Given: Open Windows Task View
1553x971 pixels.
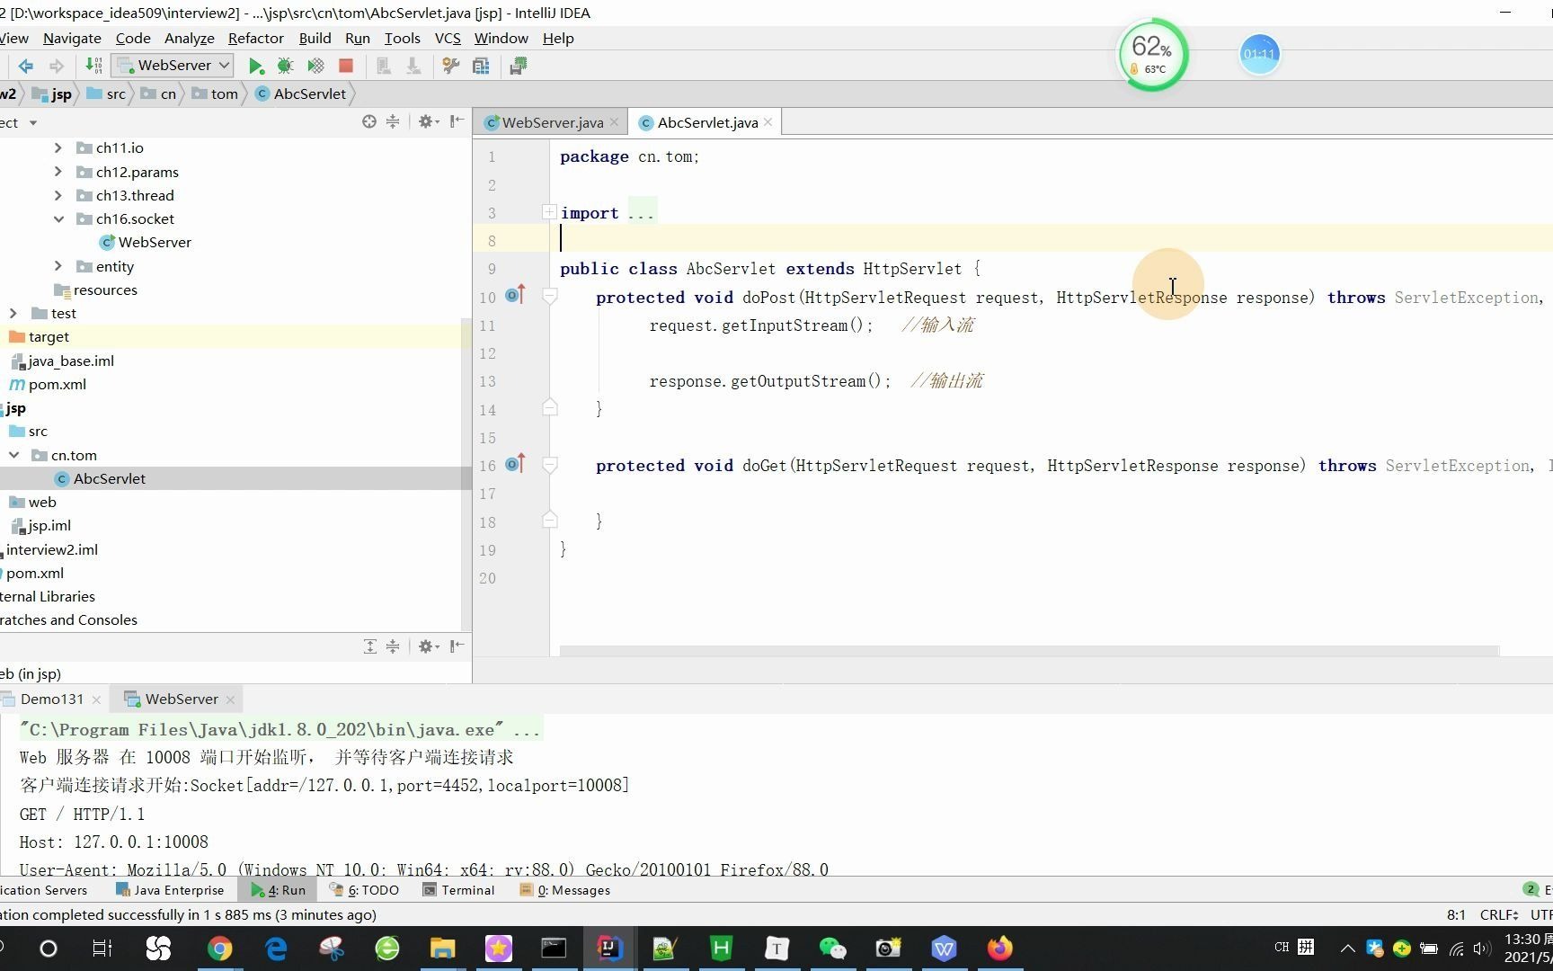Looking at the screenshot, I should [x=102, y=949].
